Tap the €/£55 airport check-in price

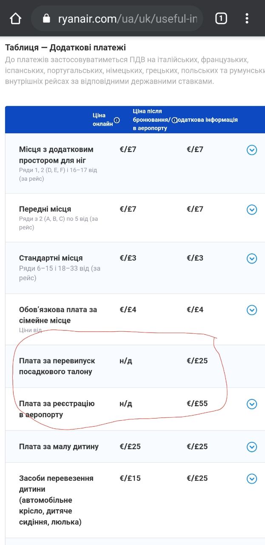197,403
